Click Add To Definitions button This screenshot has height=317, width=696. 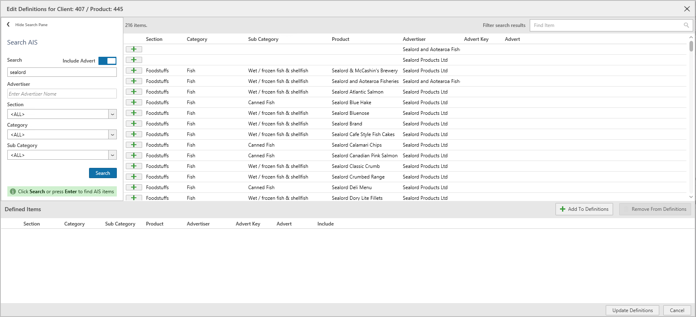point(584,209)
